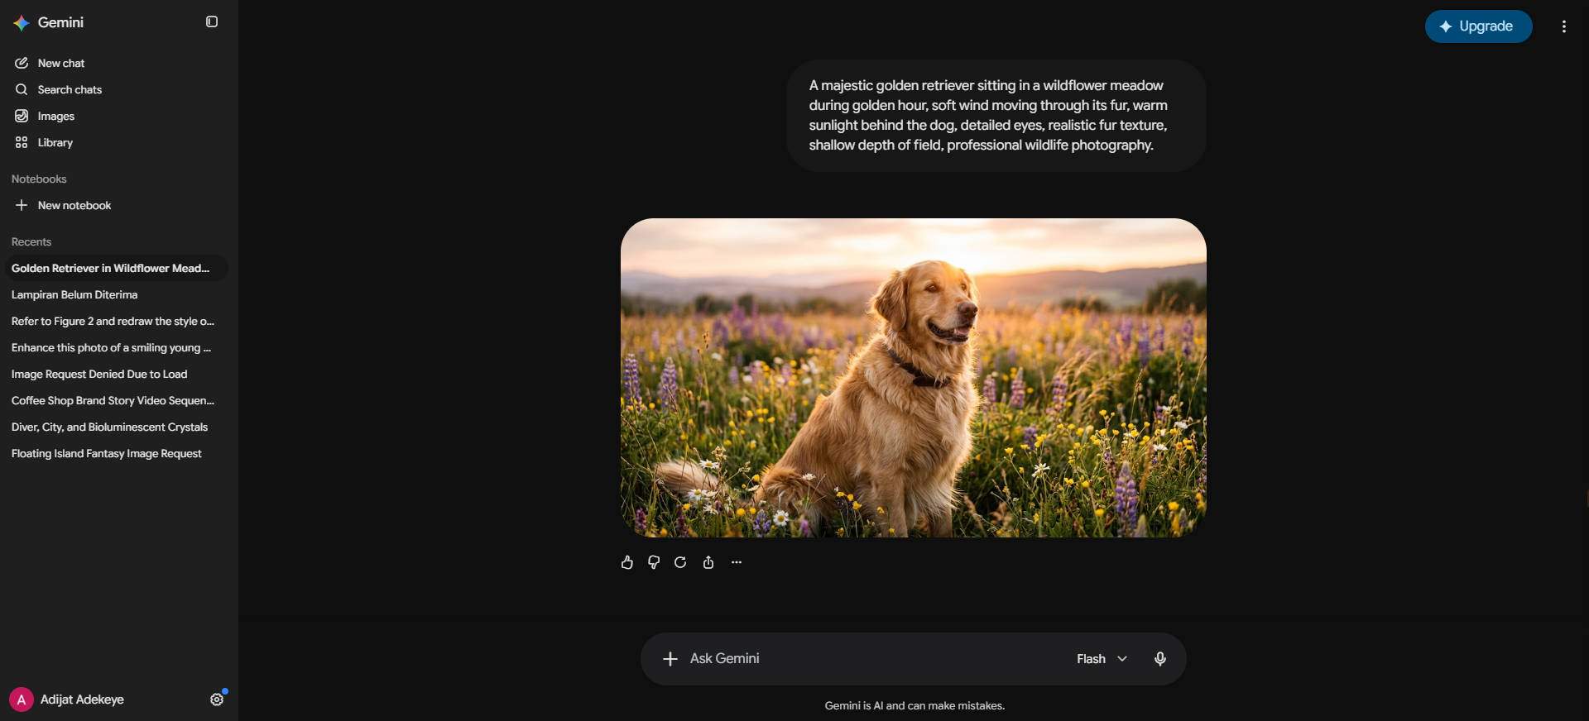Click 'Gemini is AI and can make mistakes' text
1589x721 pixels.
tap(915, 705)
